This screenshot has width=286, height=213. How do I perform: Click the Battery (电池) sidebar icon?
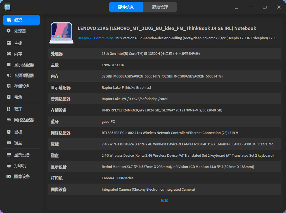click(x=9, y=97)
